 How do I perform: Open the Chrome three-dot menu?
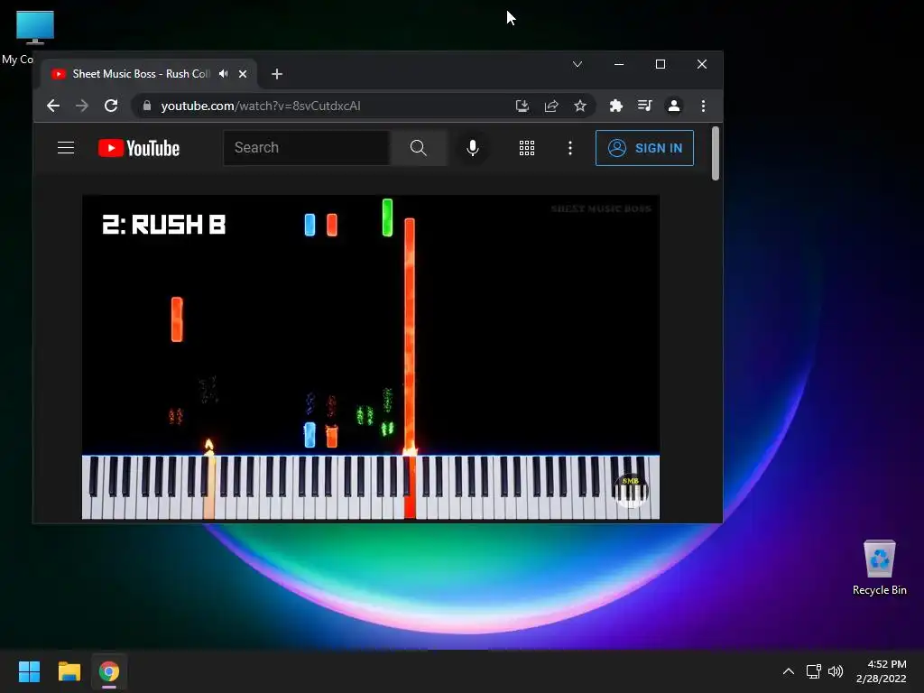tap(703, 106)
